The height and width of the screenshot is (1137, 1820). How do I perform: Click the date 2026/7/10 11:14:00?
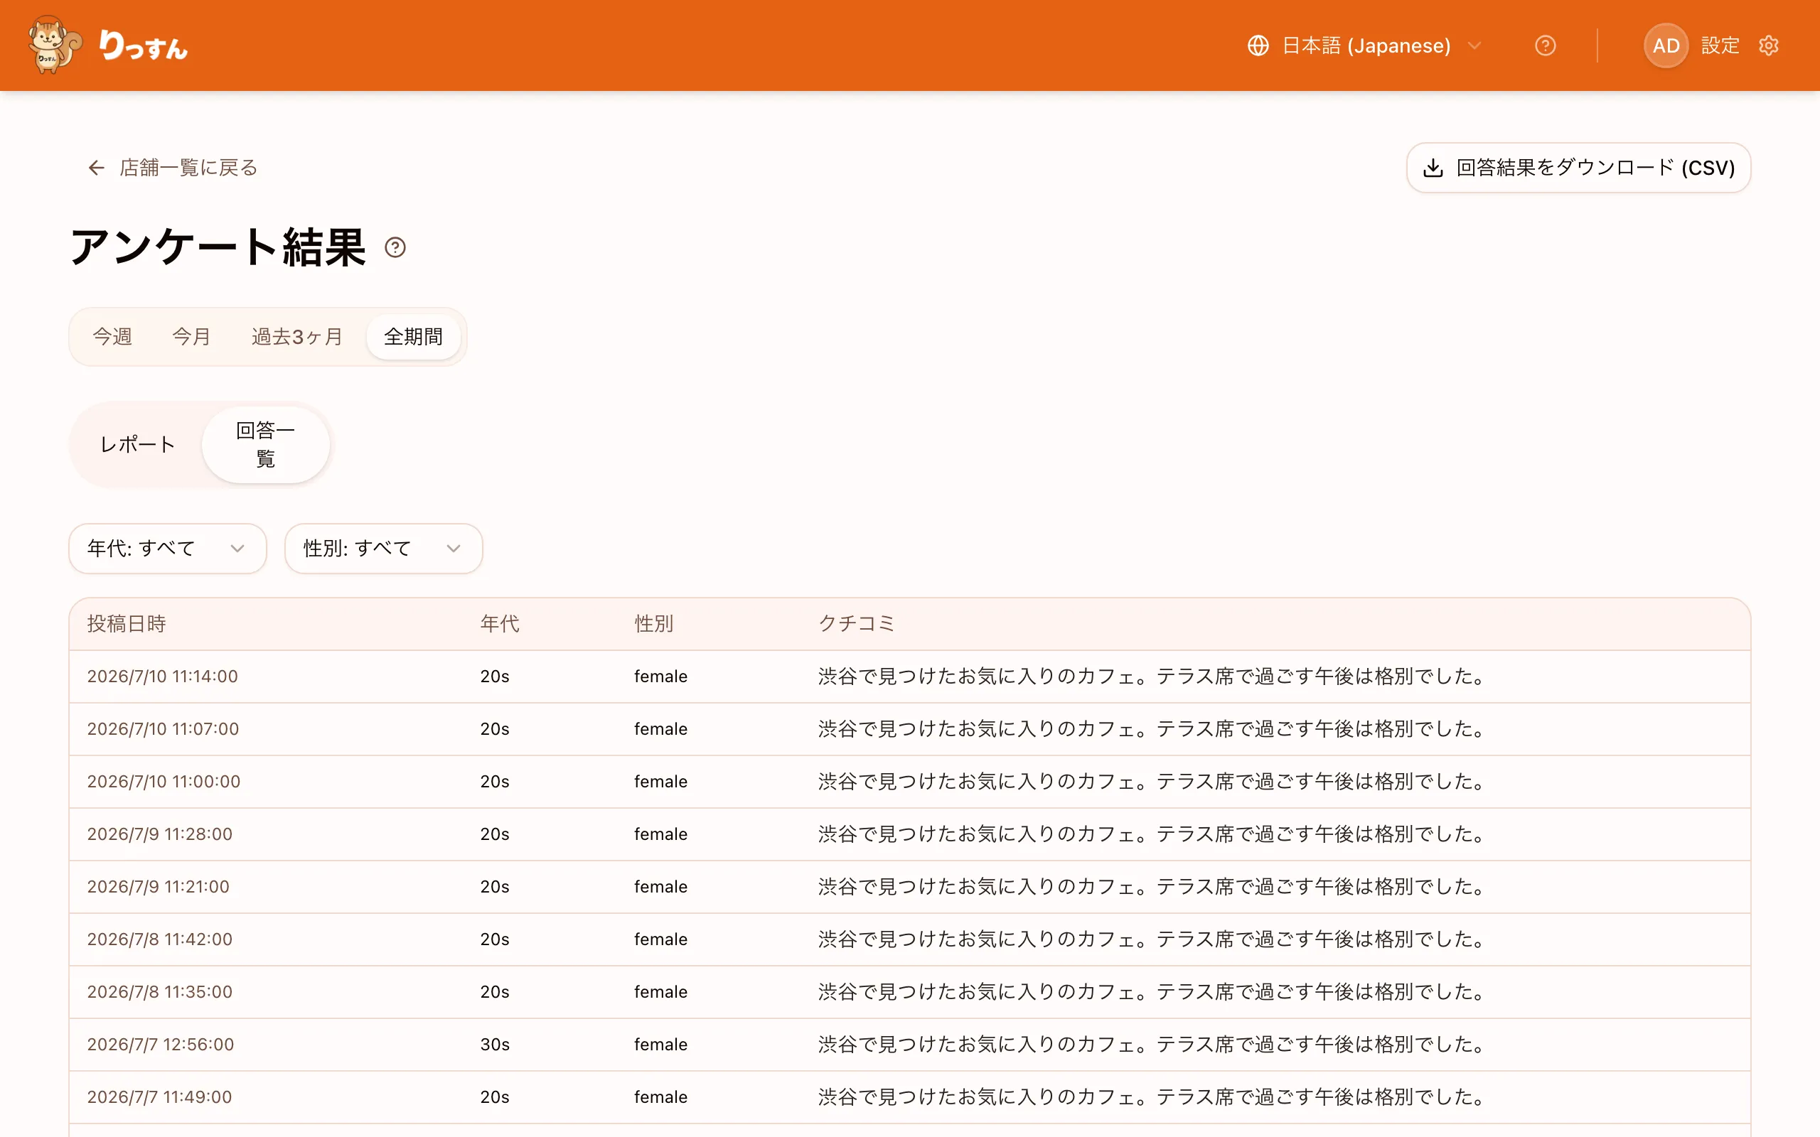point(162,676)
